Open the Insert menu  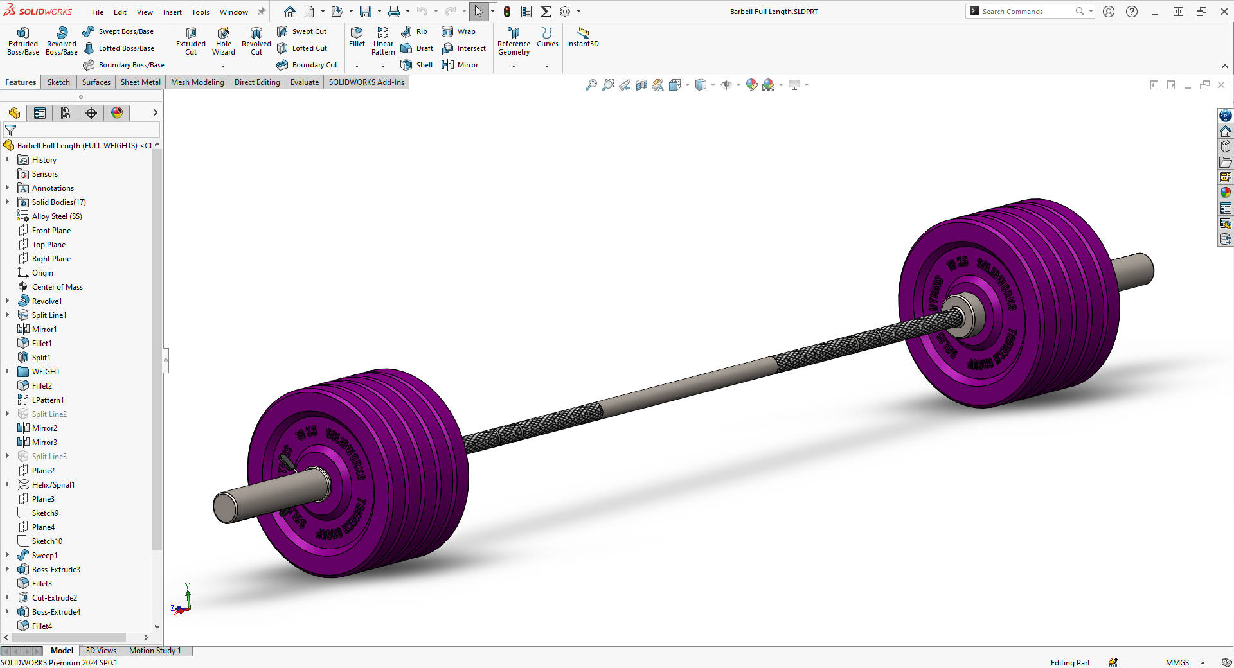(x=172, y=12)
